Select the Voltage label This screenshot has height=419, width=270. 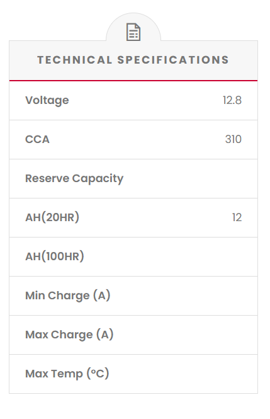(47, 100)
